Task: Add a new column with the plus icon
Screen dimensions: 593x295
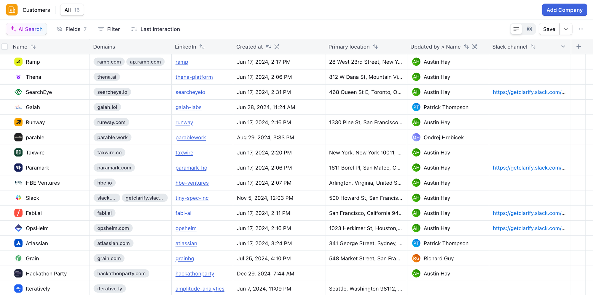Action: click(578, 47)
